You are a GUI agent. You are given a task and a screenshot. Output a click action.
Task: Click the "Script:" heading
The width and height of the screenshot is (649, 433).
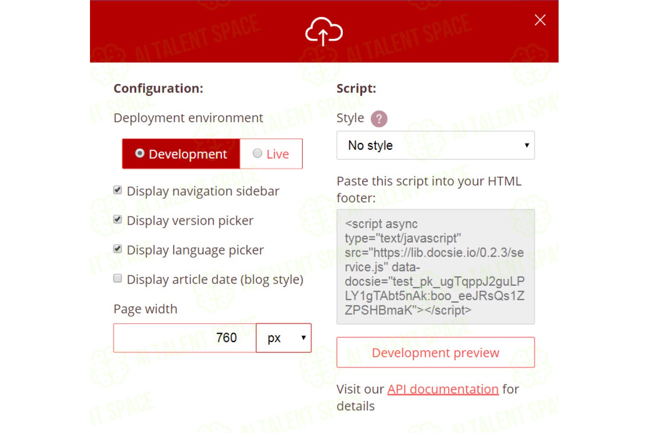[356, 88]
